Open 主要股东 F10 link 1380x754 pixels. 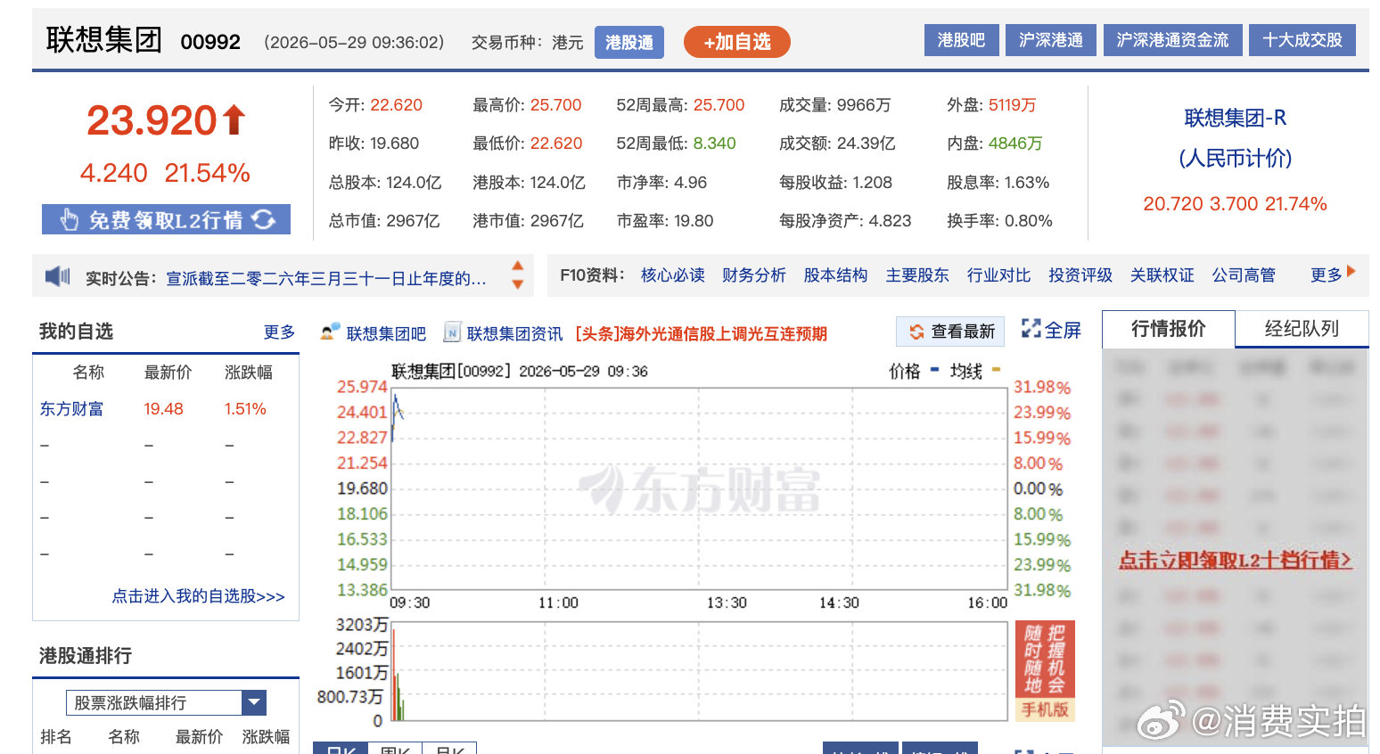(x=917, y=275)
